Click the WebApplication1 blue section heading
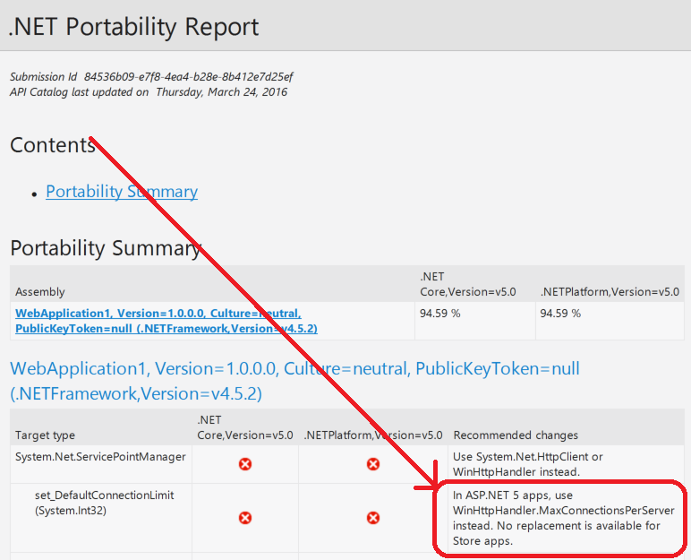Viewport: 691px width, 560px height. [294, 381]
